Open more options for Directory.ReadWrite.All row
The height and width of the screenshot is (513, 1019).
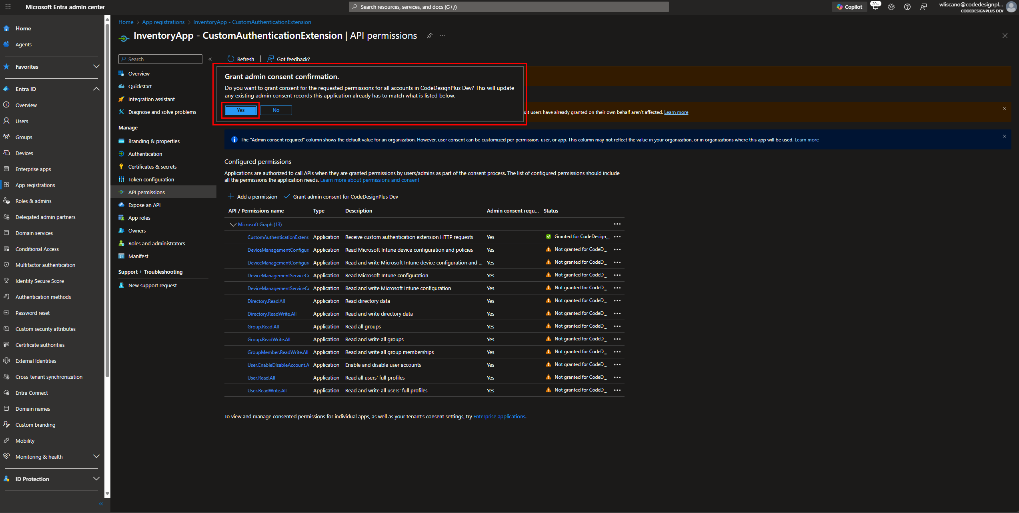pos(617,314)
